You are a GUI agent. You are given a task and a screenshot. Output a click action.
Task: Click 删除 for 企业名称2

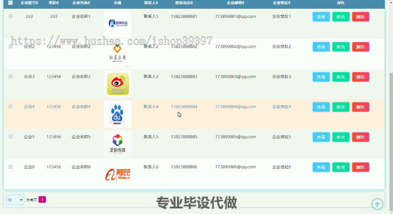[x=360, y=47]
